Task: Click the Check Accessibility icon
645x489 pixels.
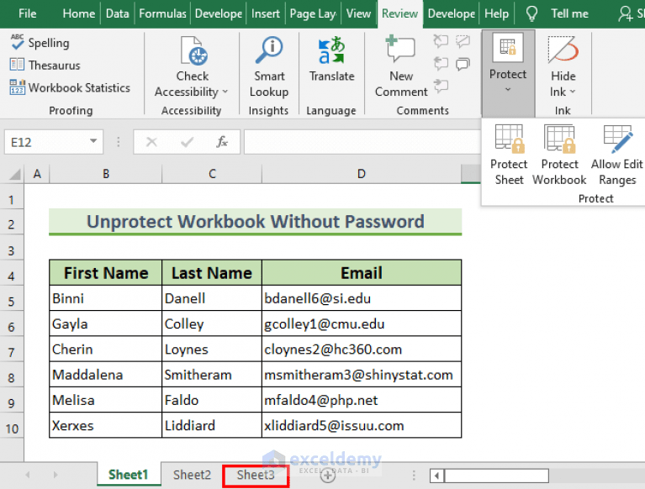Action: click(x=193, y=51)
